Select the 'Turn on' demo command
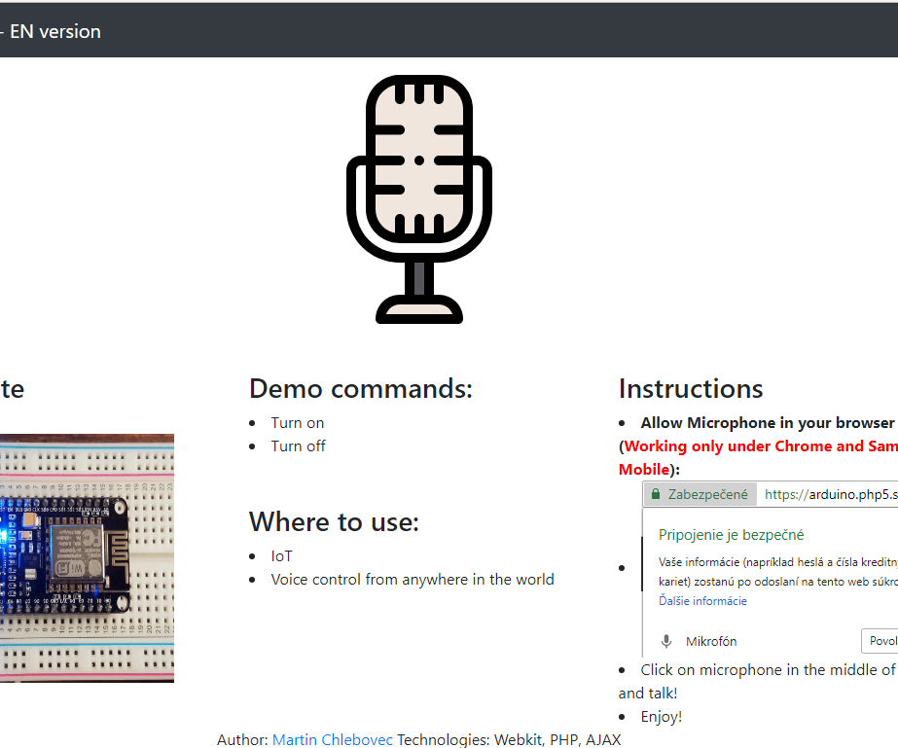The image size is (898, 748). (297, 422)
